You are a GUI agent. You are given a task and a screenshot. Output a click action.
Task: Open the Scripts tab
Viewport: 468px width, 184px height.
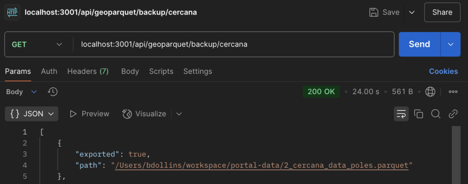pos(161,72)
